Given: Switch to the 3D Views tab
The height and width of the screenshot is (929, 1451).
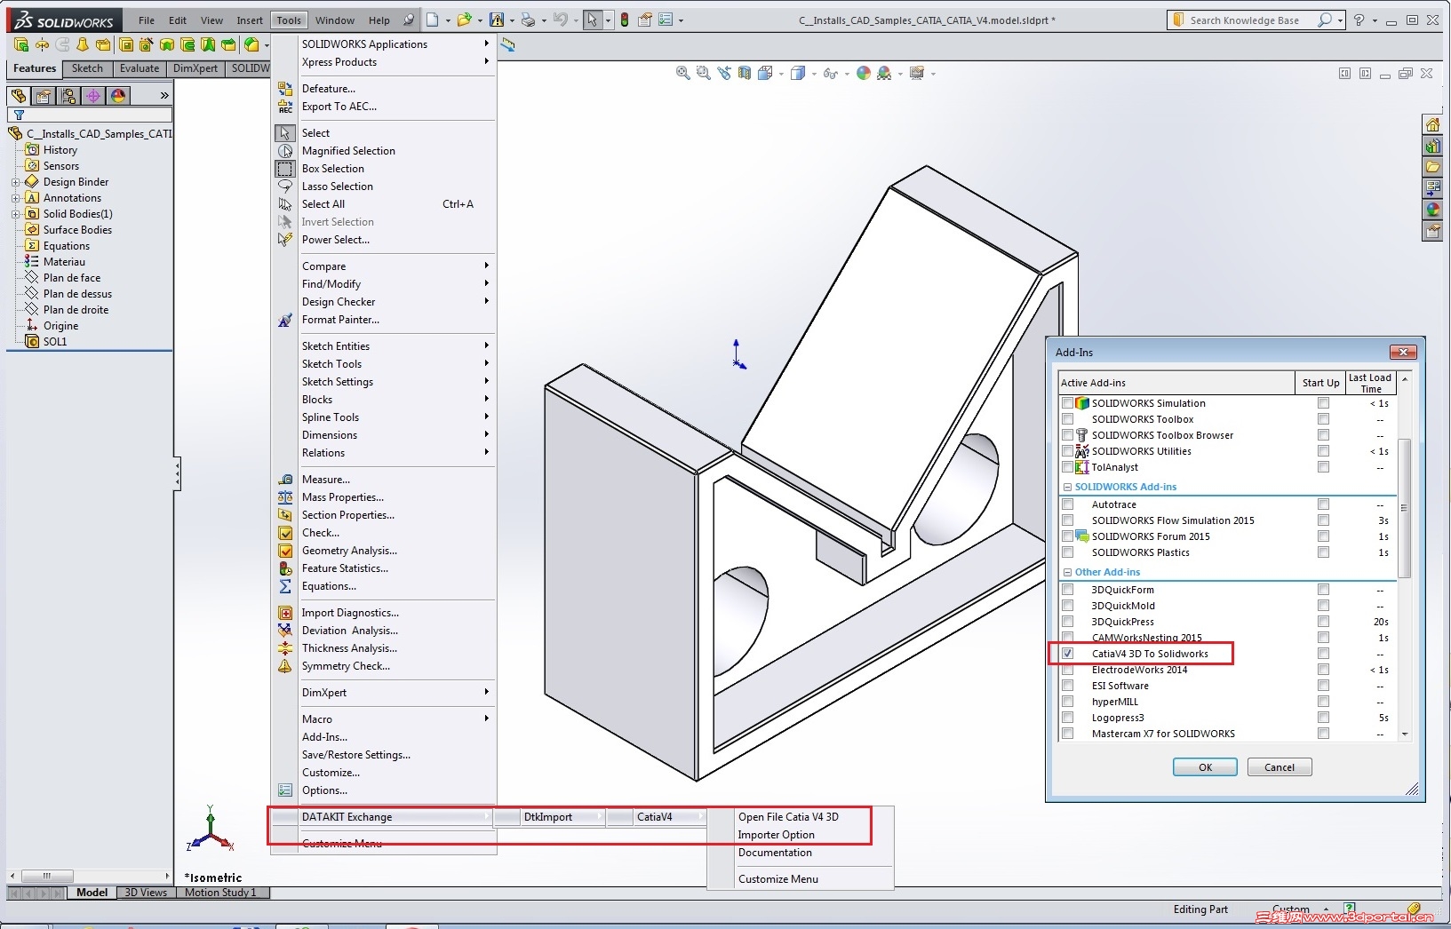Looking at the screenshot, I should 146,893.
